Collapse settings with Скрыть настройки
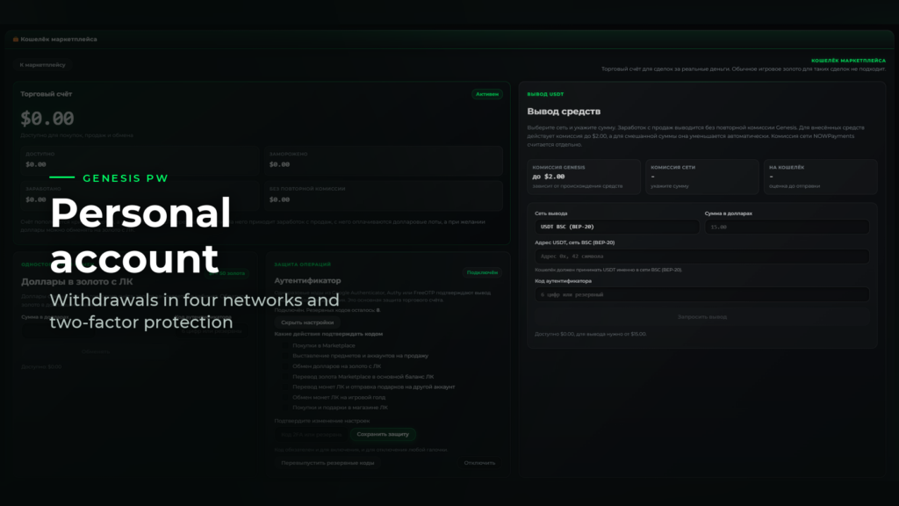Screen dimensions: 899x506 coord(307,322)
